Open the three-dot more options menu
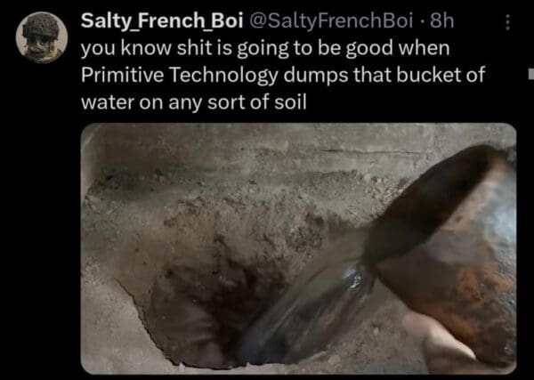The width and height of the screenshot is (534, 380). 507,22
